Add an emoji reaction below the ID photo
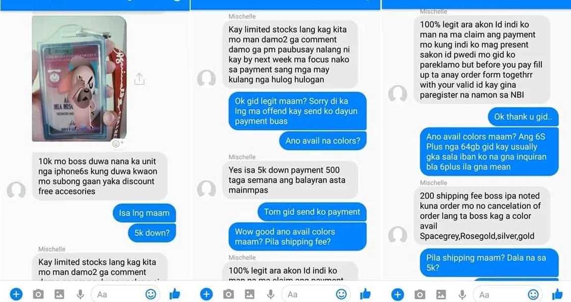571x302 pixels. pyautogui.click(x=118, y=144)
